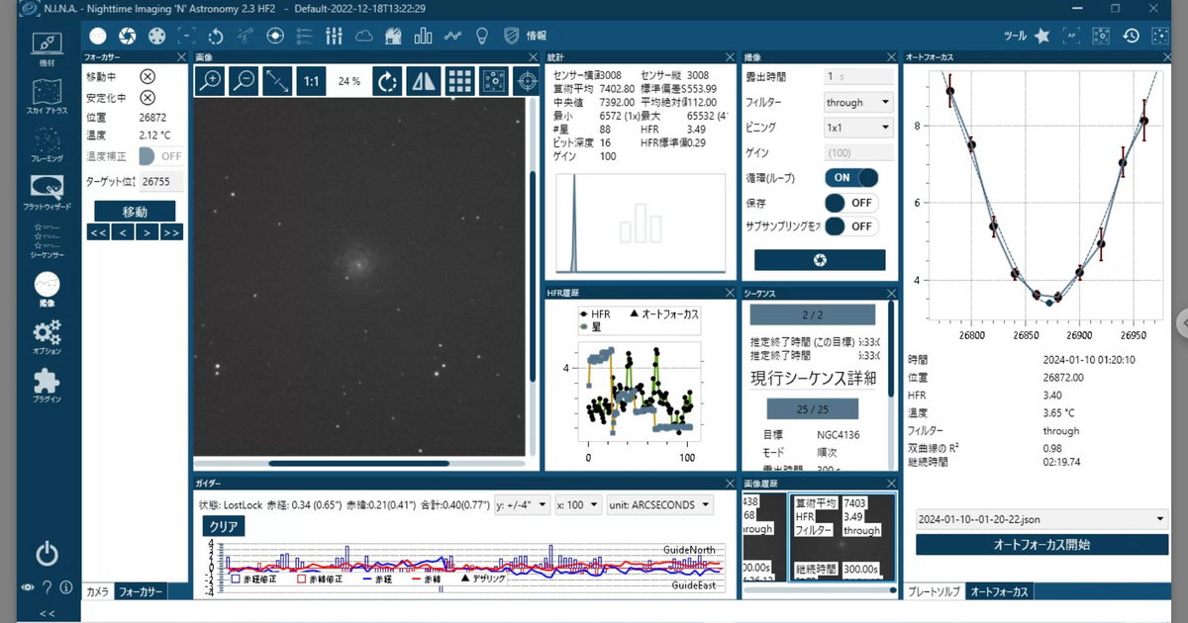The image size is (1188, 623).
Task: Click the zoom in magnifier in image panel
Action: point(209,81)
